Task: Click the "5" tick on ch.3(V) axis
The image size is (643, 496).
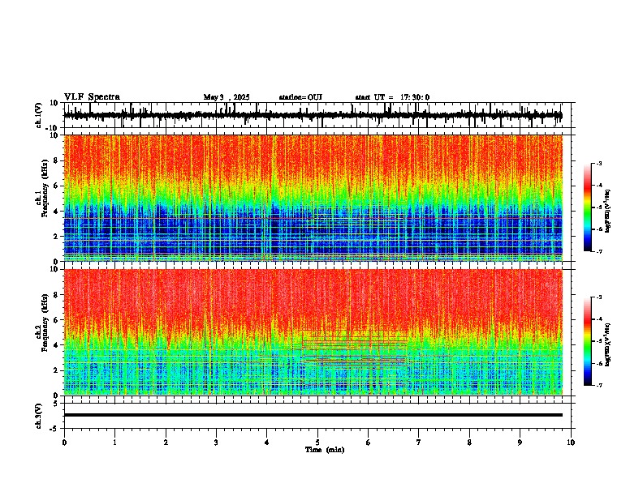Action: 56,404
